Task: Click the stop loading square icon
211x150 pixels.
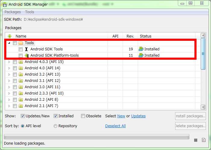Action: (196, 140)
